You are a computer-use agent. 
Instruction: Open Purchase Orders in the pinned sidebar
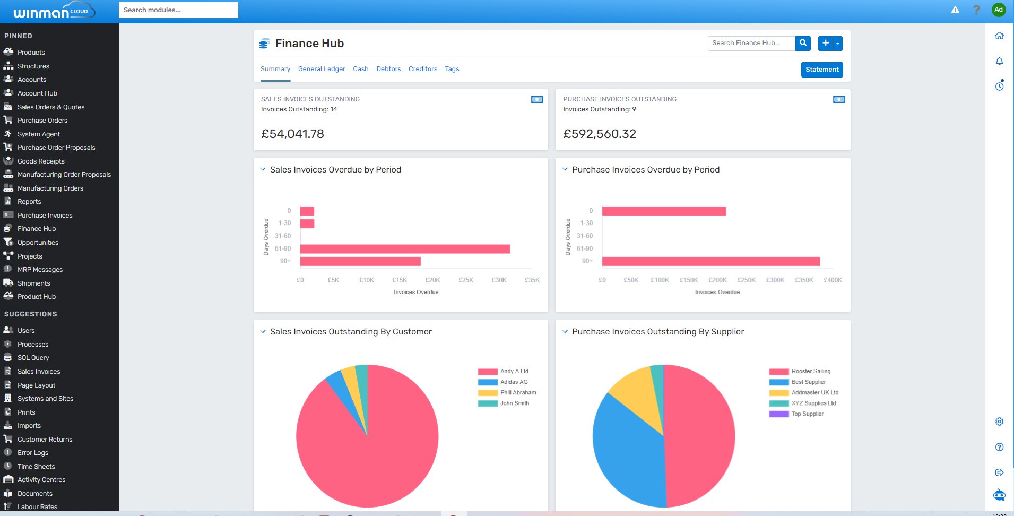(x=42, y=121)
